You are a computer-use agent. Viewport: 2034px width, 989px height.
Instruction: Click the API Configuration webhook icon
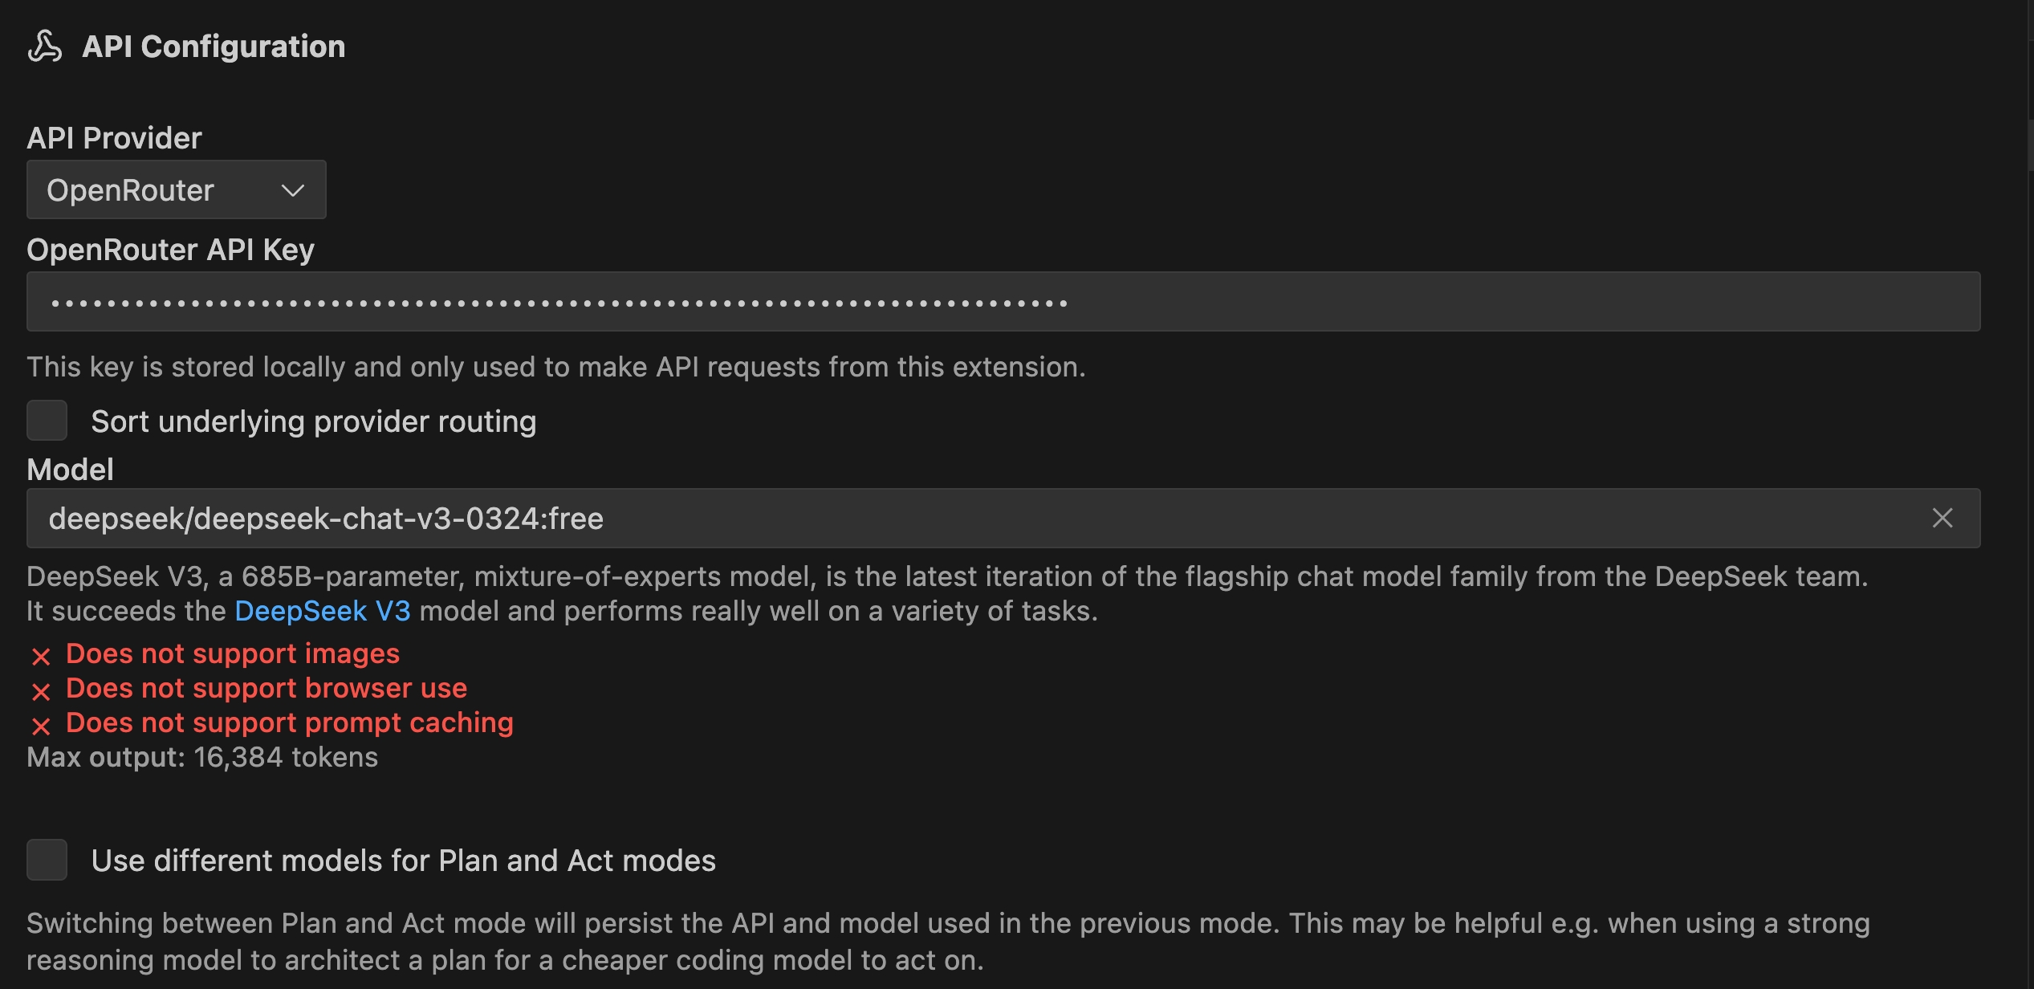(x=45, y=47)
